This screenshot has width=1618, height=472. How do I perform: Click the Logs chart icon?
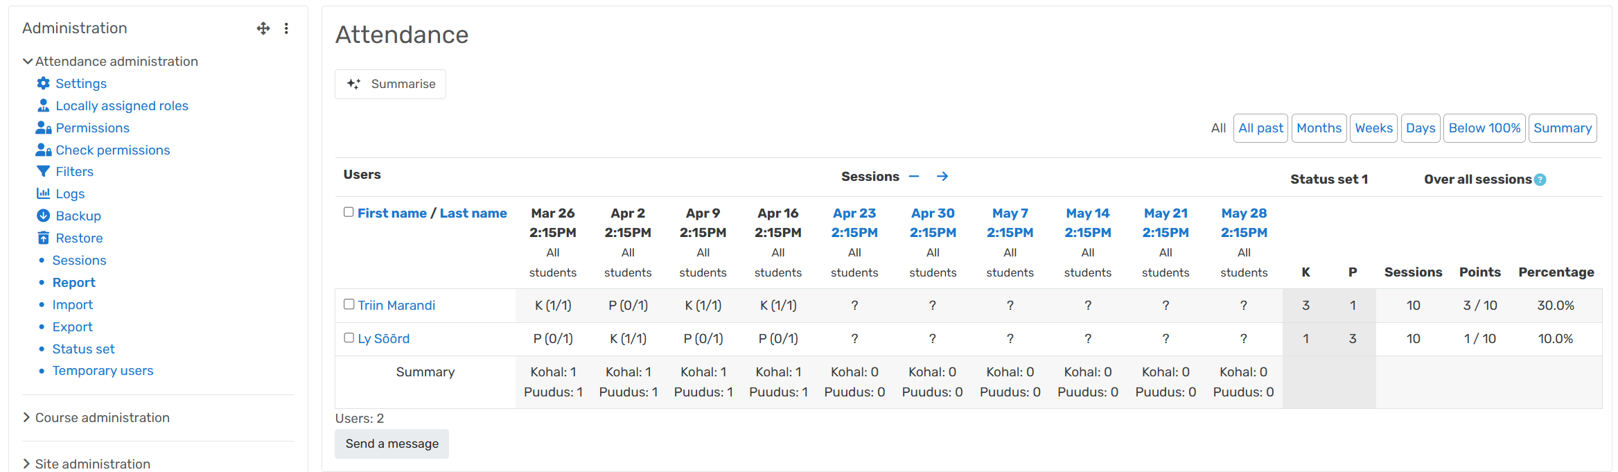[x=43, y=193]
